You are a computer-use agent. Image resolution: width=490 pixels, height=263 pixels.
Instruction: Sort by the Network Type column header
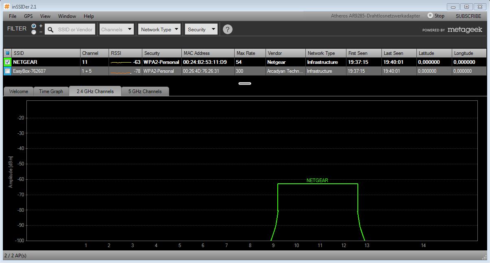coord(326,53)
